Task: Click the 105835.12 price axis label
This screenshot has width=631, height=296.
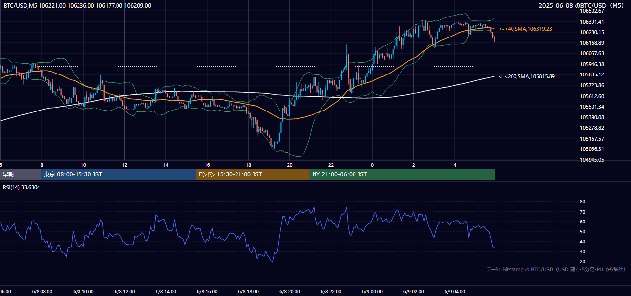Action: [592, 74]
